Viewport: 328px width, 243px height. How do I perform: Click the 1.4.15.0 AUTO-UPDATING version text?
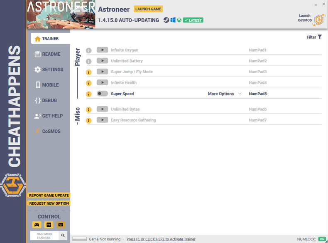[x=128, y=20]
